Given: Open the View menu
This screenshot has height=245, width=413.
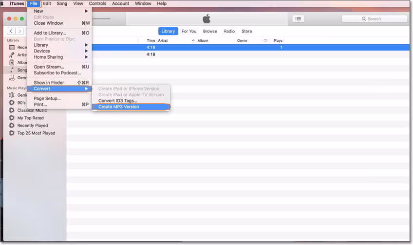Looking at the screenshot, I should coord(78,4).
